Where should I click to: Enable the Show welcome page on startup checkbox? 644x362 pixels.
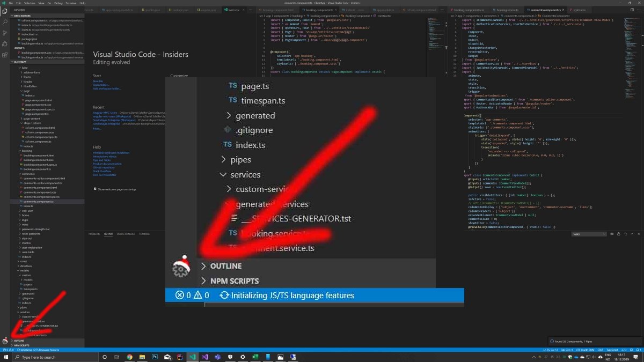point(95,189)
